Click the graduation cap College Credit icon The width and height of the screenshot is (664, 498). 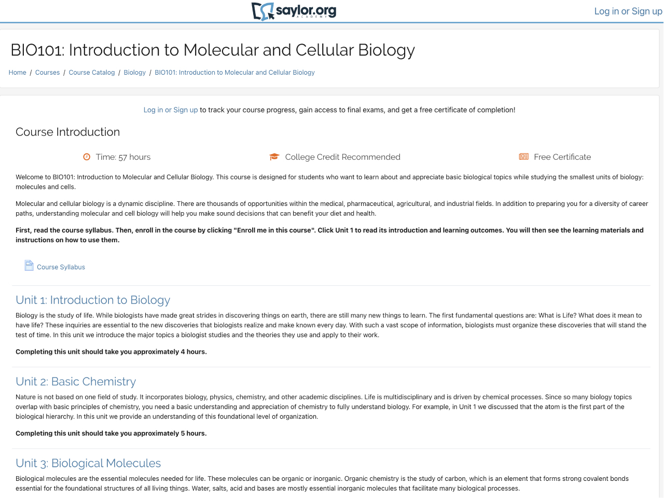[274, 157]
